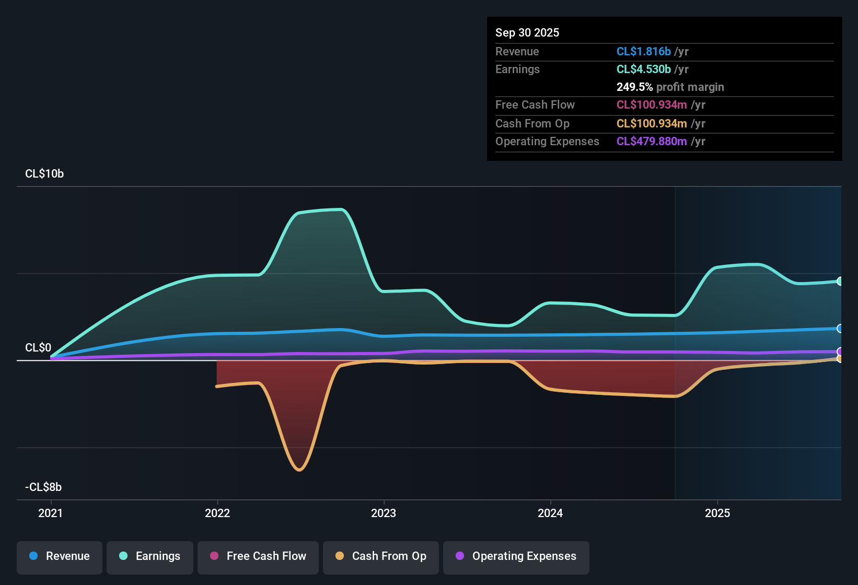Toggle Free Cash Flow legend button
Viewport: 858px width, 585px height.
258,557
